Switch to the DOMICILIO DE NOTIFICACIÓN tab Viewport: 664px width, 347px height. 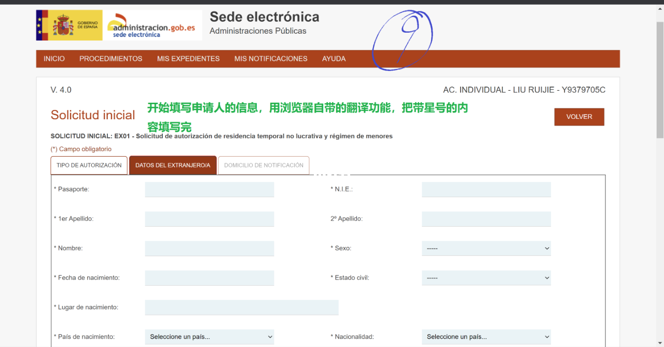(264, 165)
